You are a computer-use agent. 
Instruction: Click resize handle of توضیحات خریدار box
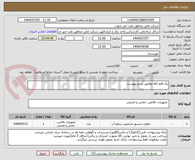point(9,144)
